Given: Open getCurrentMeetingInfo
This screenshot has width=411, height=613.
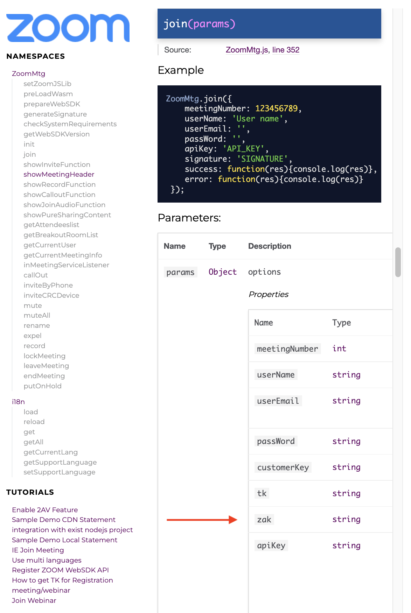Looking at the screenshot, I should click(x=63, y=255).
